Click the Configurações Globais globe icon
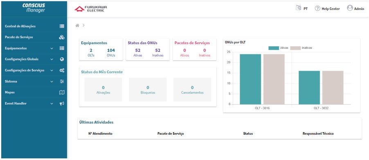369x160 pixels. pos(62,59)
